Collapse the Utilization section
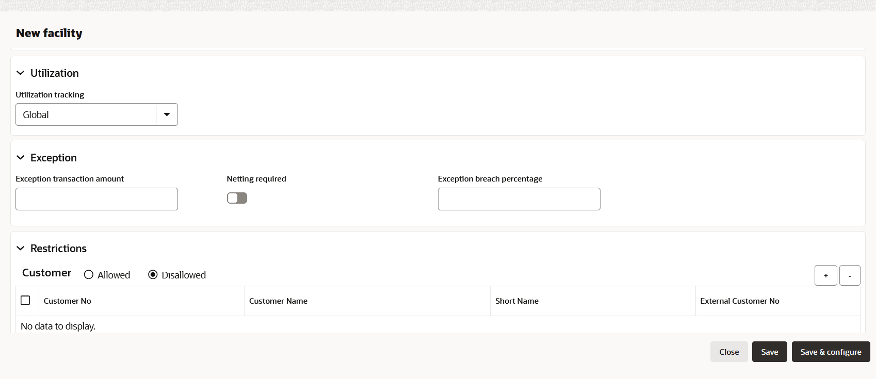This screenshot has height=379, width=876. 21,73
